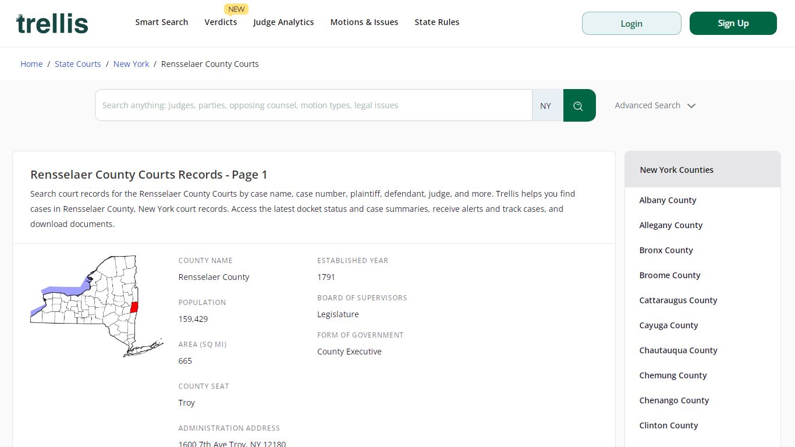Open State Rules page
The image size is (795, 447).
pyautogui.click(x=437, y=22)
